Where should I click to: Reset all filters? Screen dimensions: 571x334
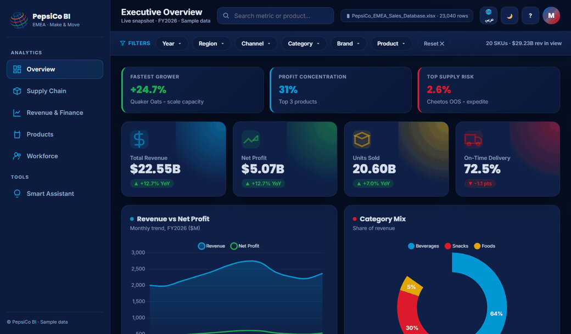coord(434,43)
